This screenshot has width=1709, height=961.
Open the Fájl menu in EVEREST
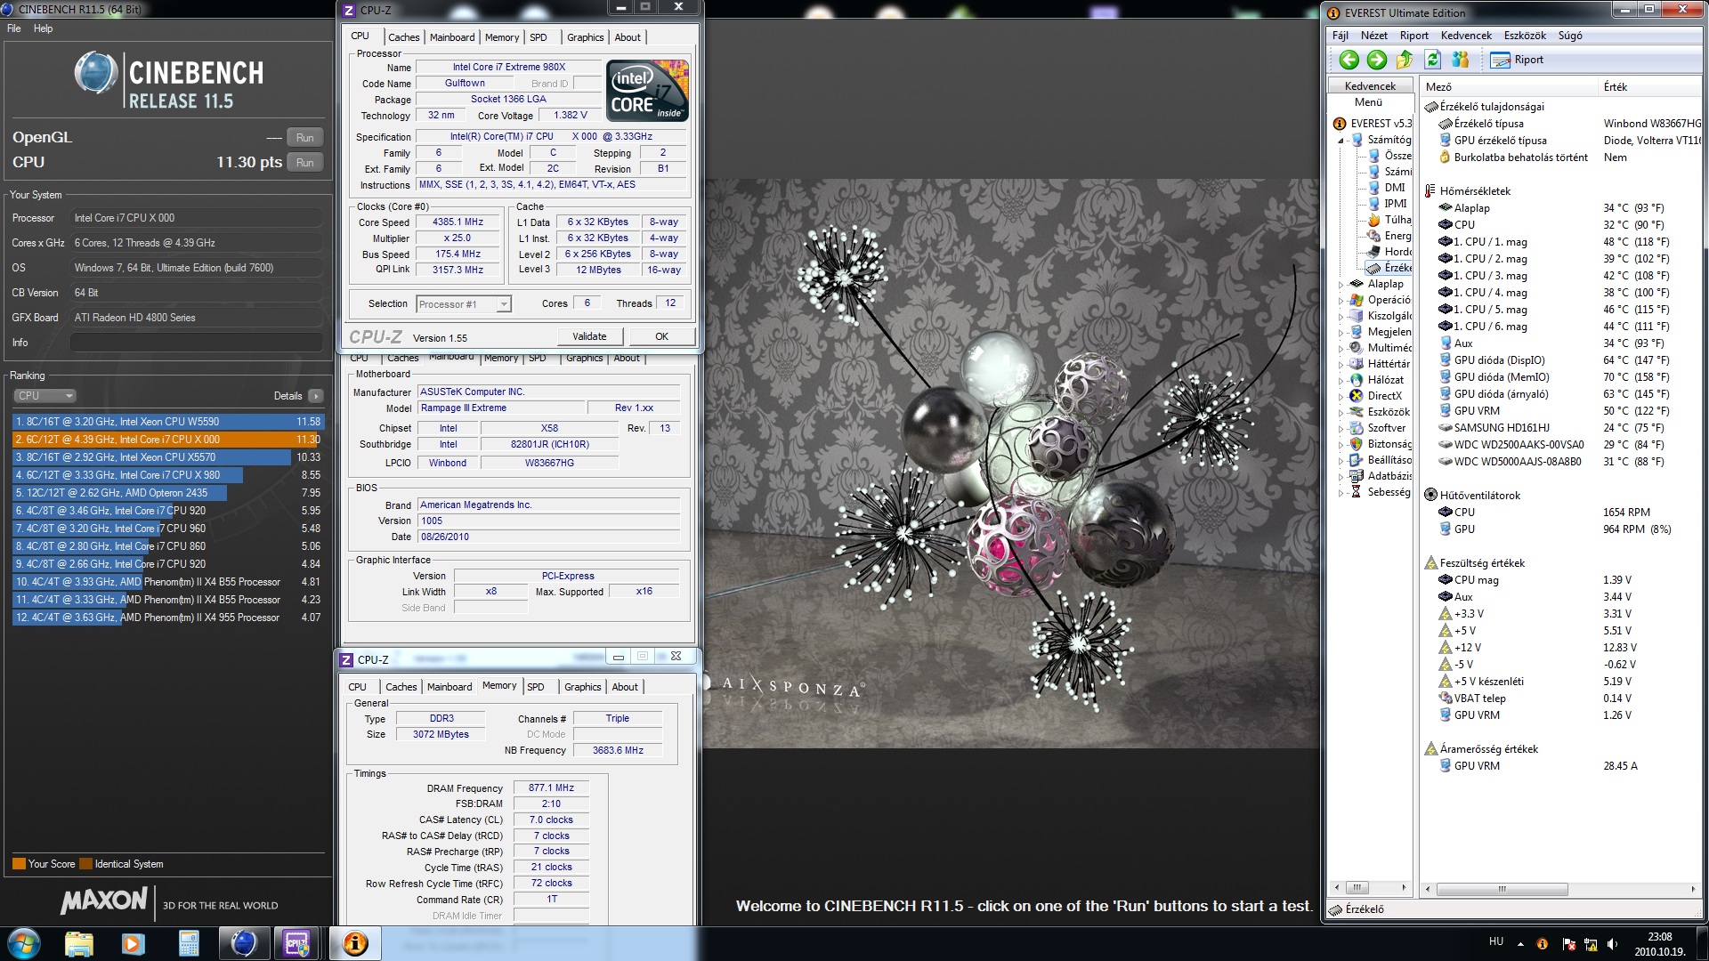coord(1340,36)
